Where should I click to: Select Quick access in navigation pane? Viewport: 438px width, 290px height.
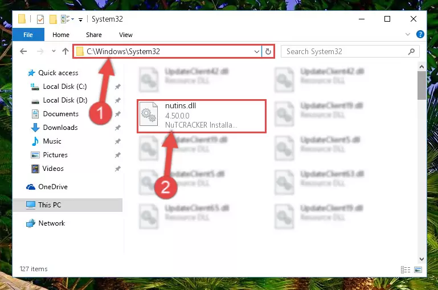(59, 73)
